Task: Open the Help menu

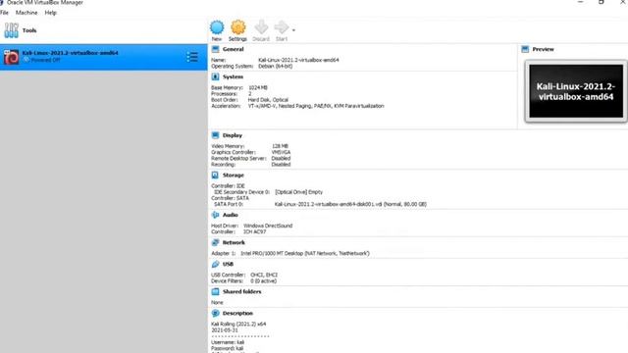Action: 50,13
